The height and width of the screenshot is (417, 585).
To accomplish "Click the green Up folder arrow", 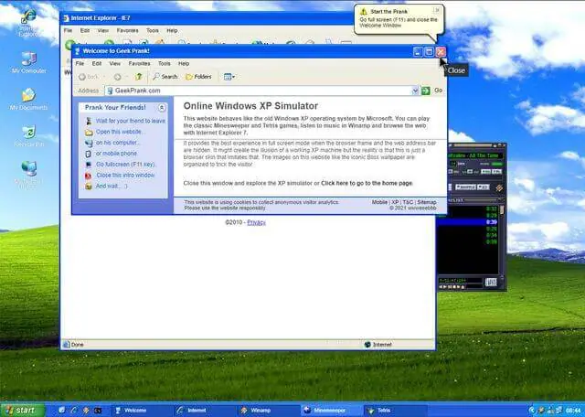I will tap(138, 77).
